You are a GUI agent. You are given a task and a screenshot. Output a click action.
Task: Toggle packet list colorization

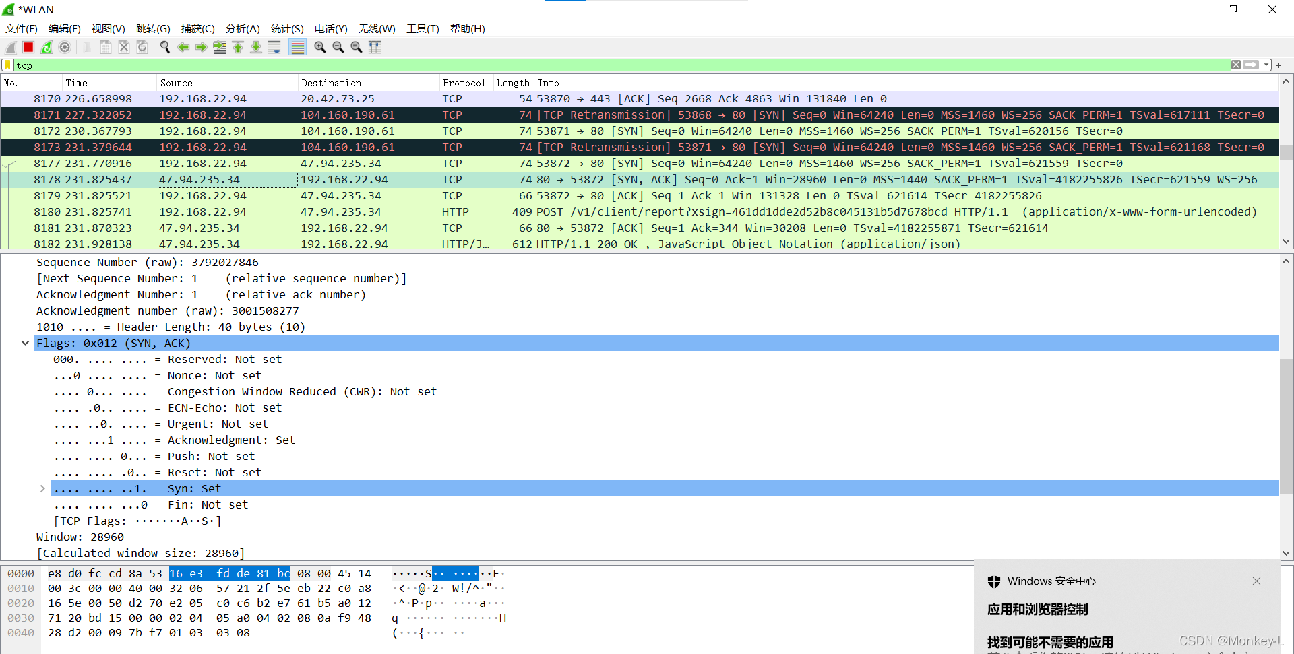[x=297, y=47]
